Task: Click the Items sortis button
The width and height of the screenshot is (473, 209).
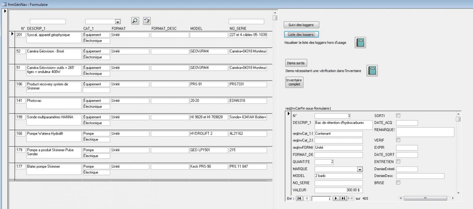Action: [296, 63]
